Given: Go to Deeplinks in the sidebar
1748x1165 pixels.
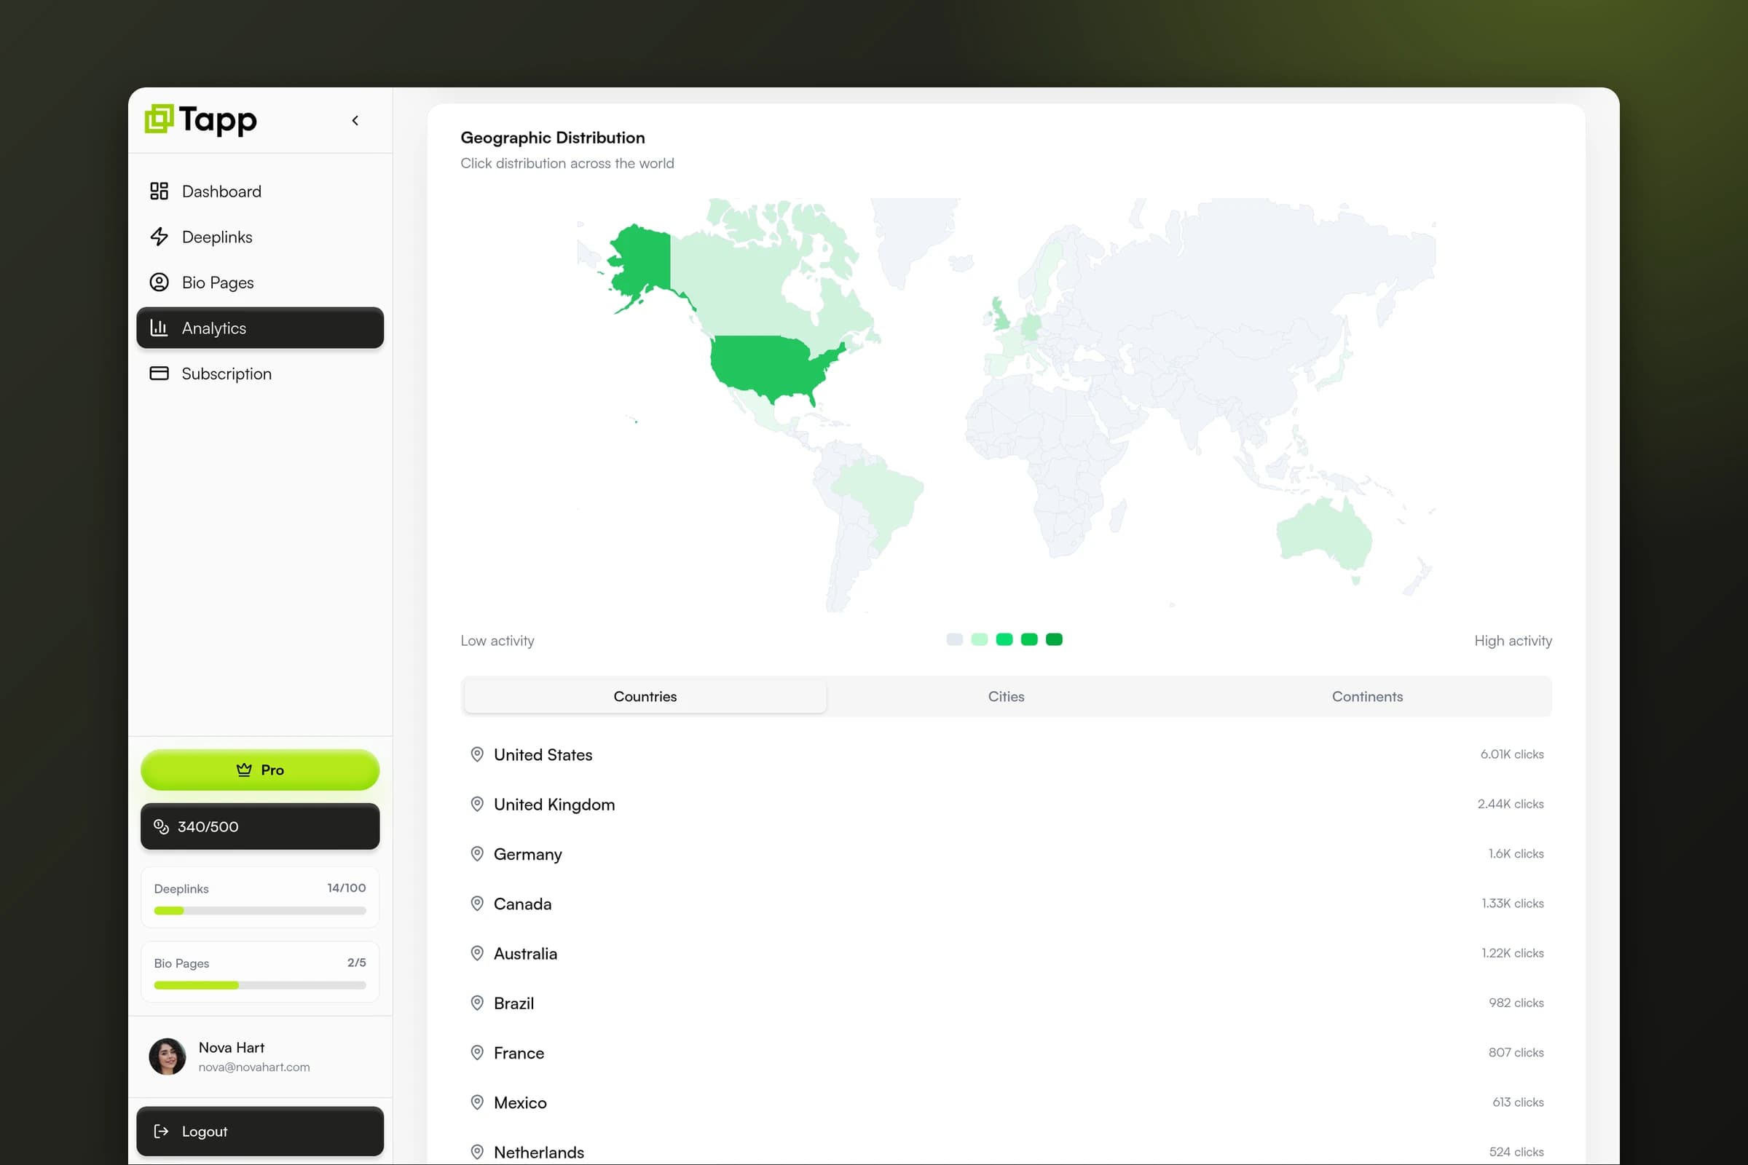Looking at the screenshot, I should pos(260,236).
